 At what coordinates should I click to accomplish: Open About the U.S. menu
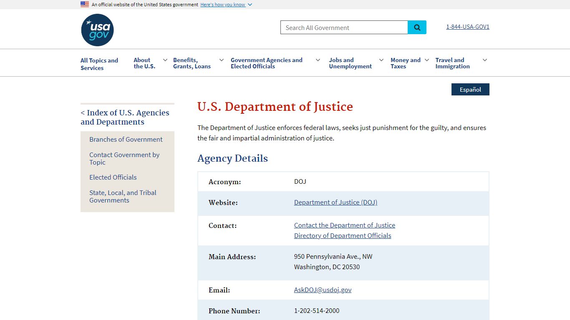click(x=144, y=63)
